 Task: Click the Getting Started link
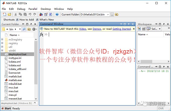pos(122,29)
